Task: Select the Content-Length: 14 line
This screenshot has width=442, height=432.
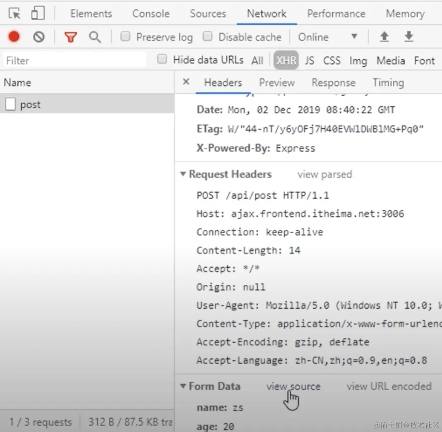Action: click(248, 250)
